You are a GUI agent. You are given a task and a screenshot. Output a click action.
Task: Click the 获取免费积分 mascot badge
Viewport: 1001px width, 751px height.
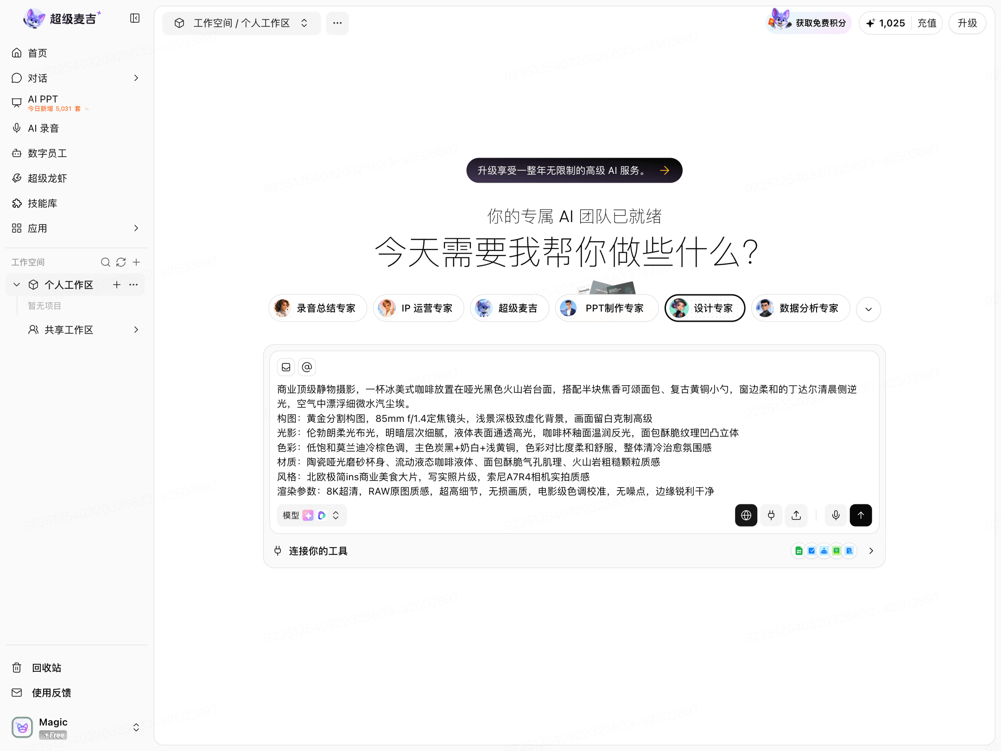(x=808, y=23)
